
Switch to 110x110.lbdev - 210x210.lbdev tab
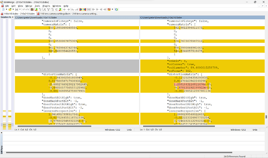[18, 14]
